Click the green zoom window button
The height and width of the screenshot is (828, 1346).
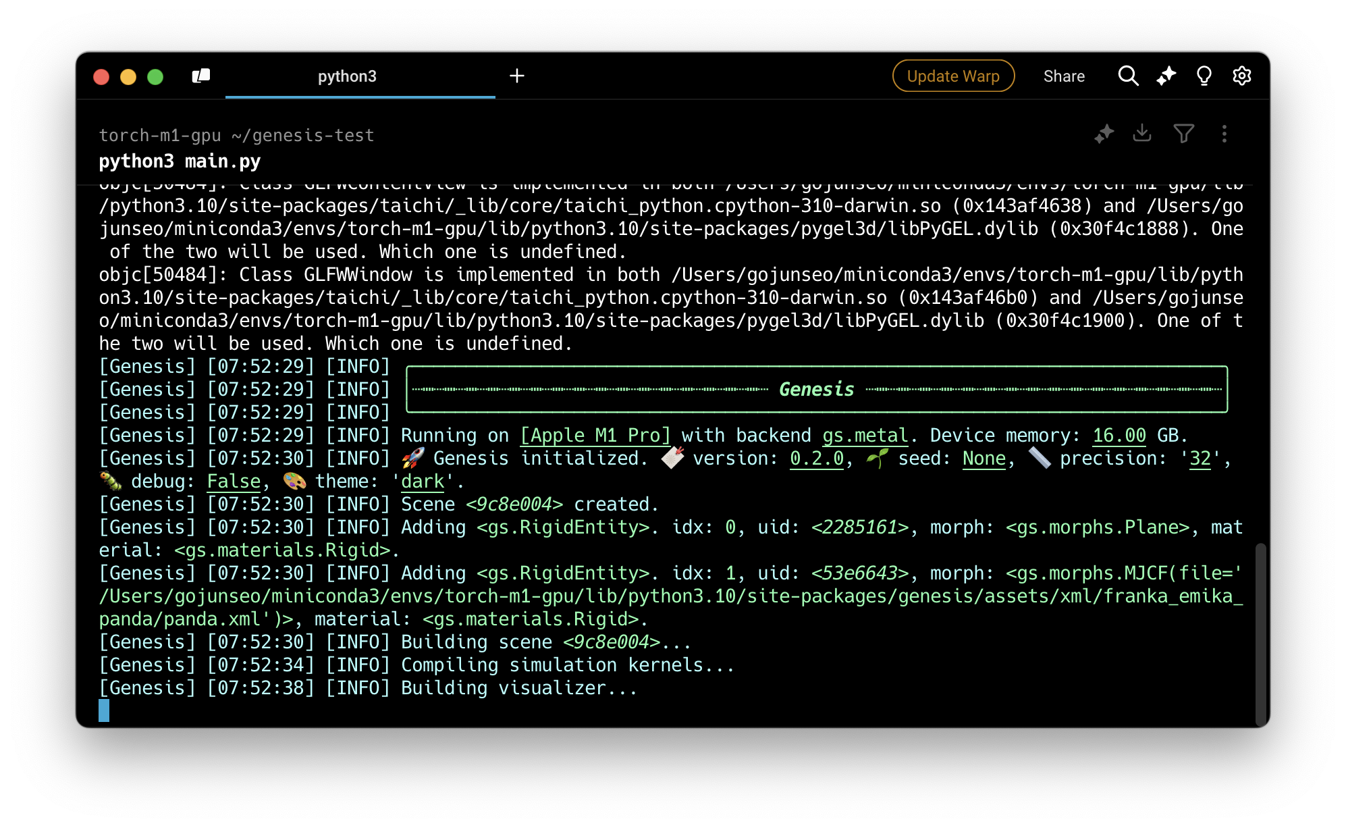155,77
